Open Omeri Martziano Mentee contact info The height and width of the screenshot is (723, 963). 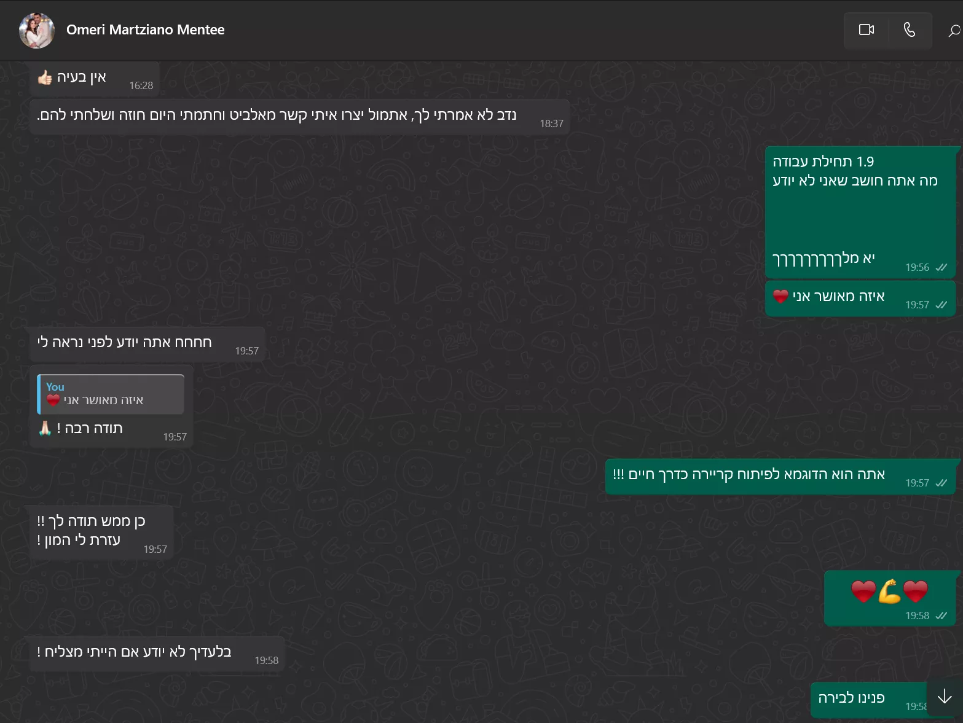[x=145, y=29]
